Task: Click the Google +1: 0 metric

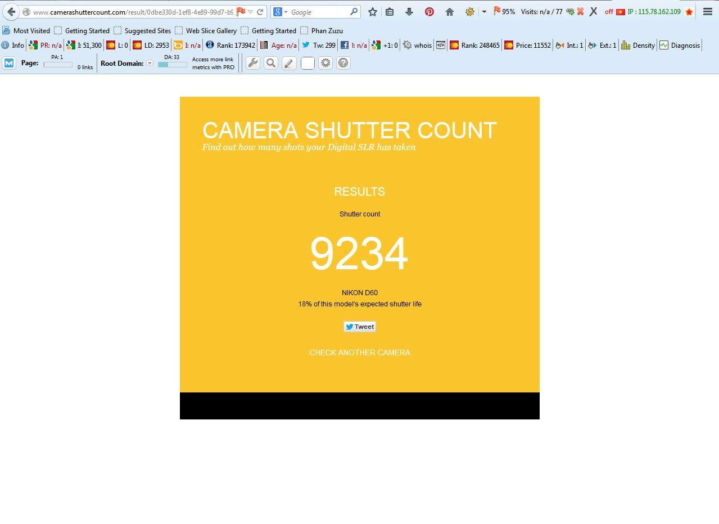Action: pyautogui.click(x=385, y=46)
